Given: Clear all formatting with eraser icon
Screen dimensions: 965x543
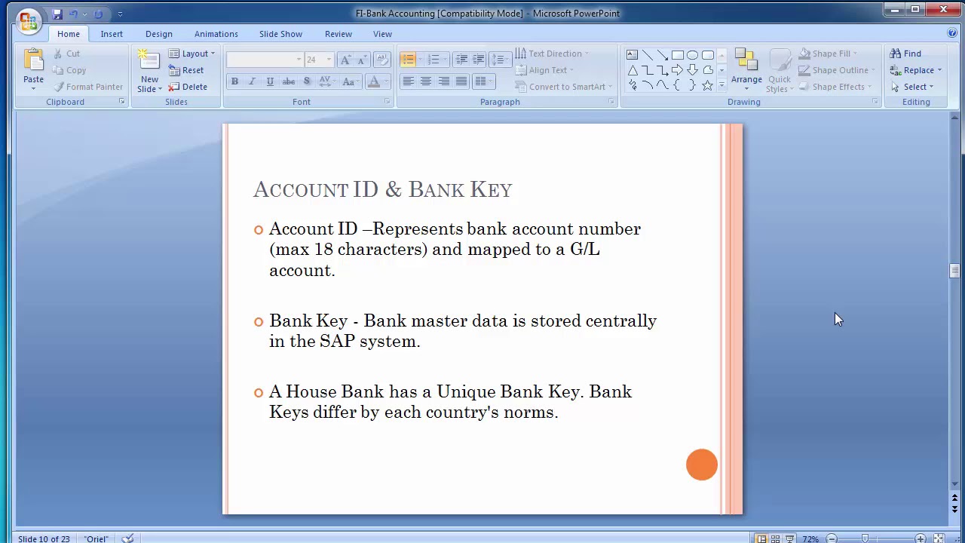Looking at the screenshot, I should [381, 60].
